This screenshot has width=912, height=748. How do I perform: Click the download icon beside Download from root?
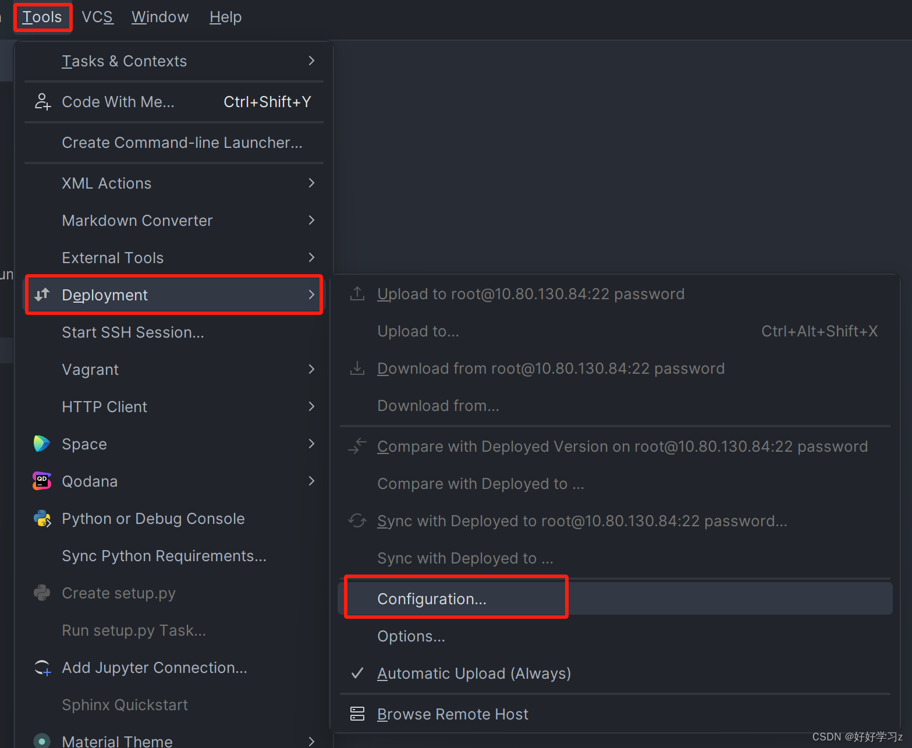point(357,368)
